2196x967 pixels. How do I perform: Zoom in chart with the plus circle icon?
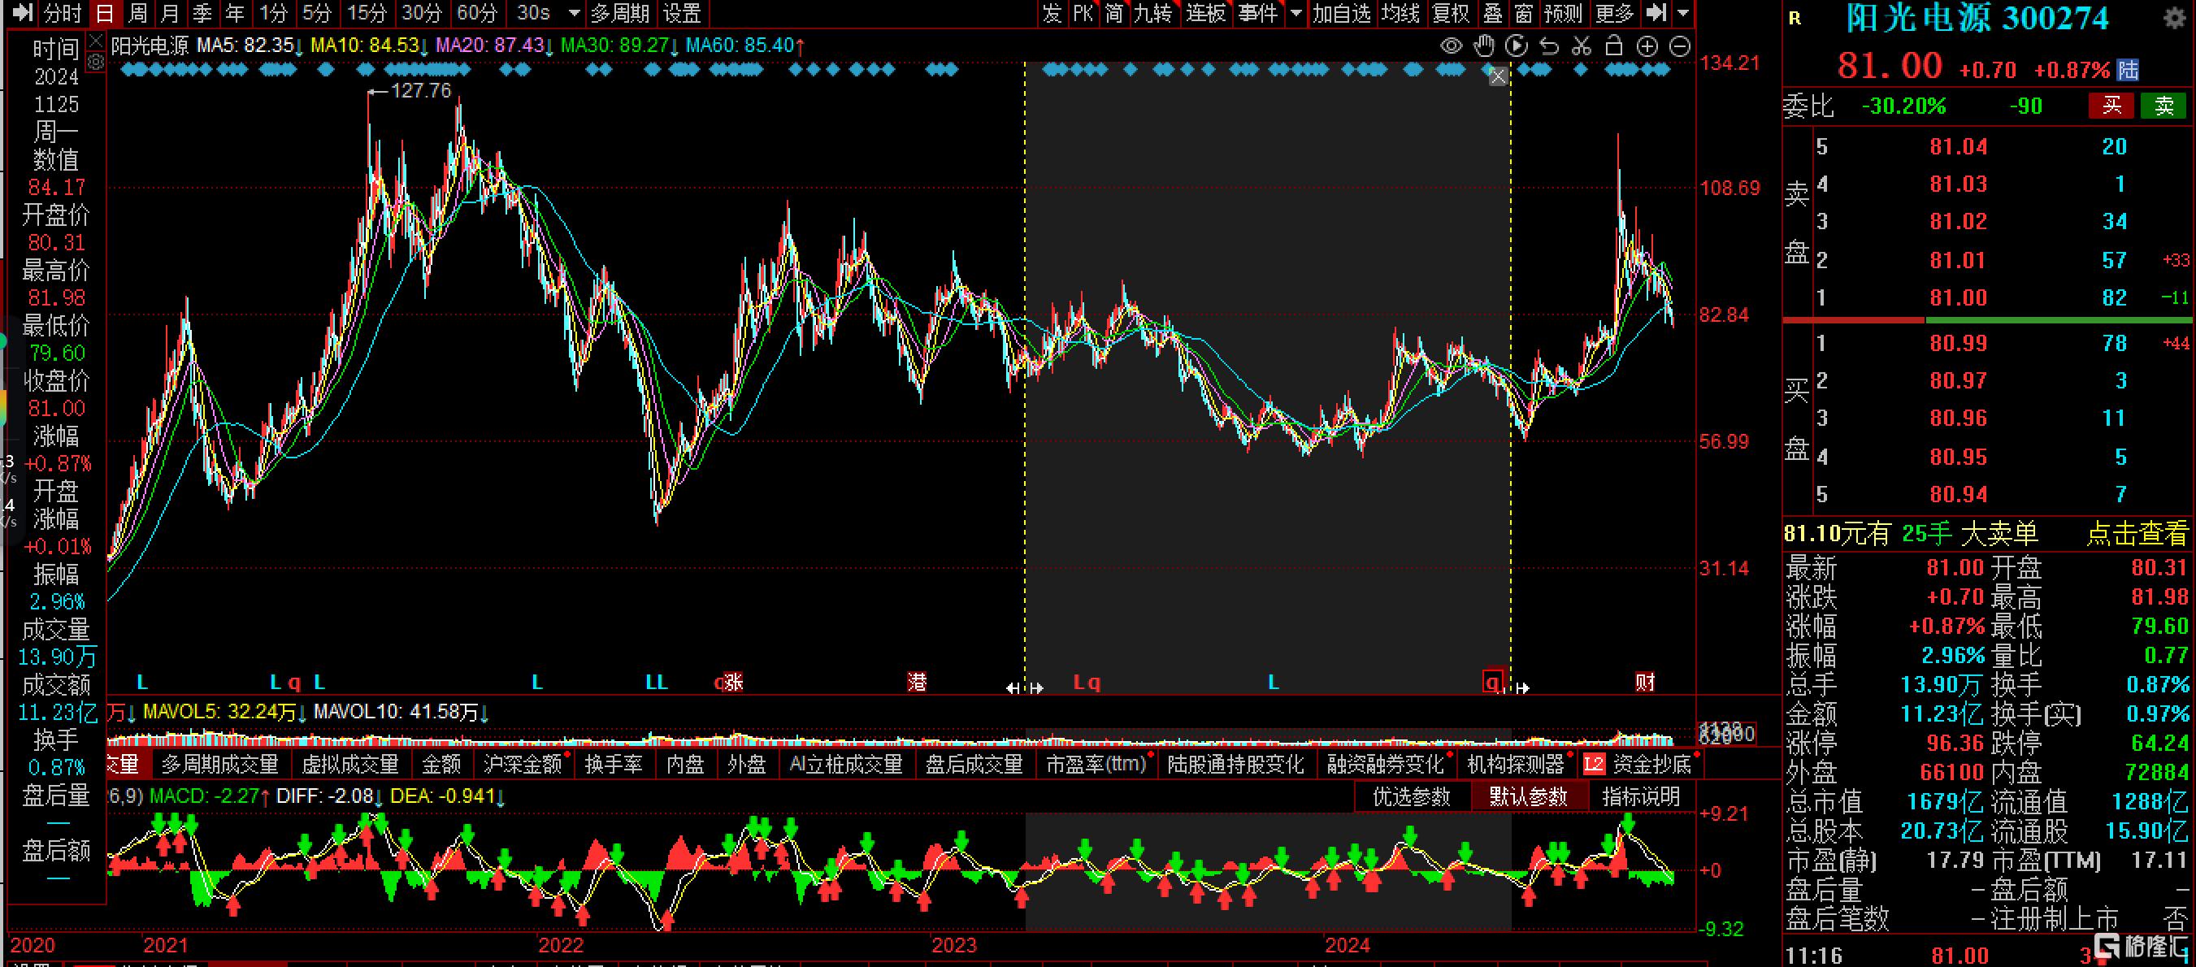click(1647, 46)
